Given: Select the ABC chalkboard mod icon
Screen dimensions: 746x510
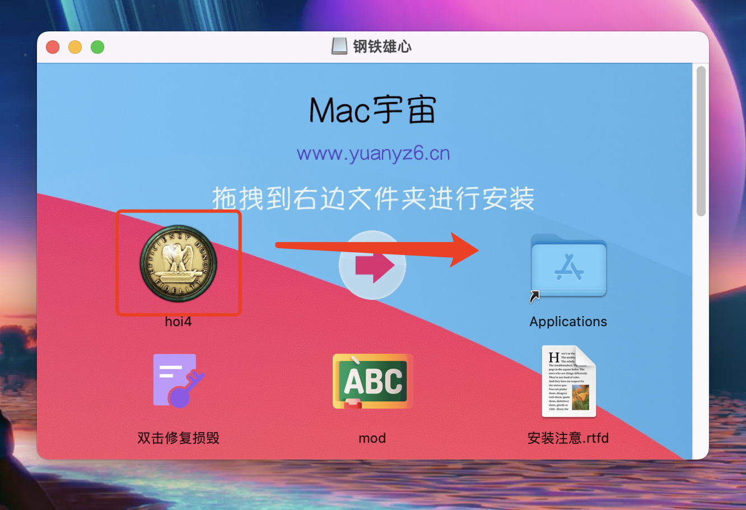Looking at the screenshot, I should [372, 381].
